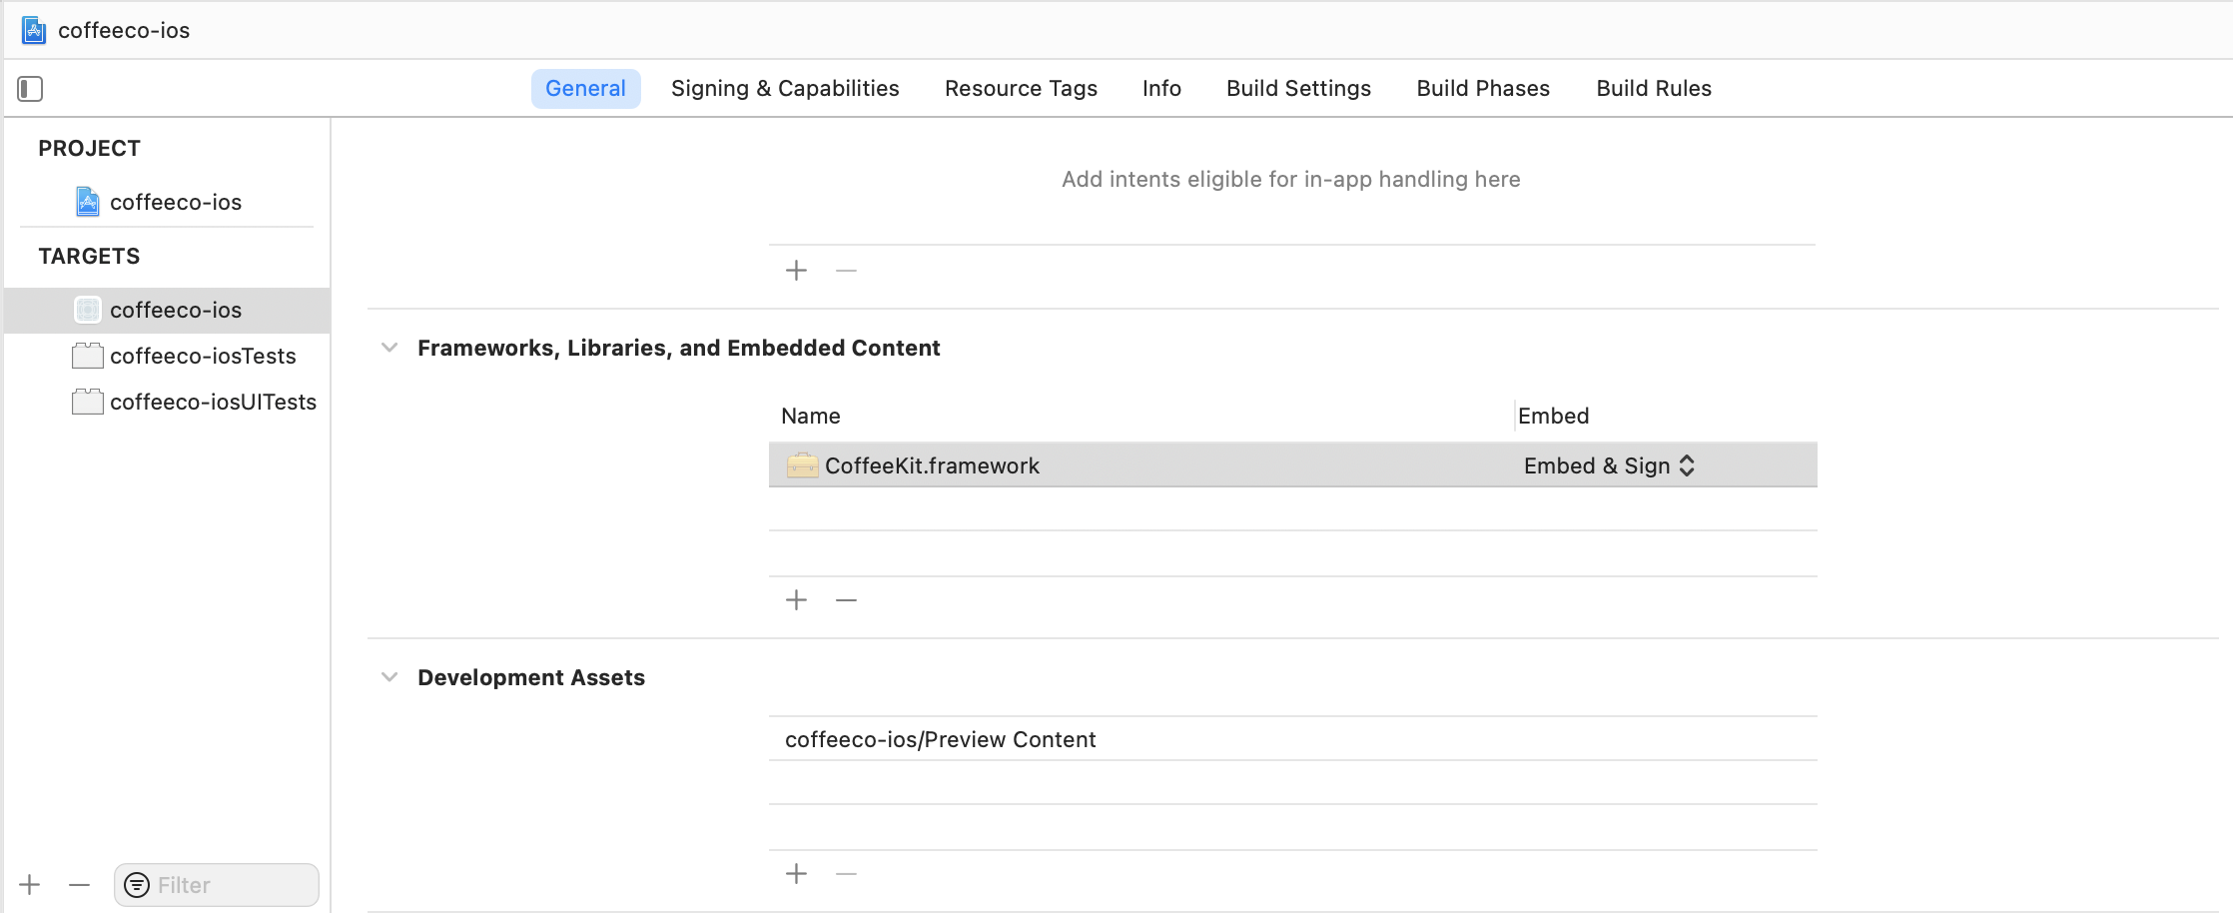Select the coffeeco-iosUITests target
2233x913 pixels.
[x=212, y=403]
